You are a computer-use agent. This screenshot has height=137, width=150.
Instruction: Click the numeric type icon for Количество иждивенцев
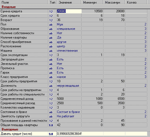51,108
